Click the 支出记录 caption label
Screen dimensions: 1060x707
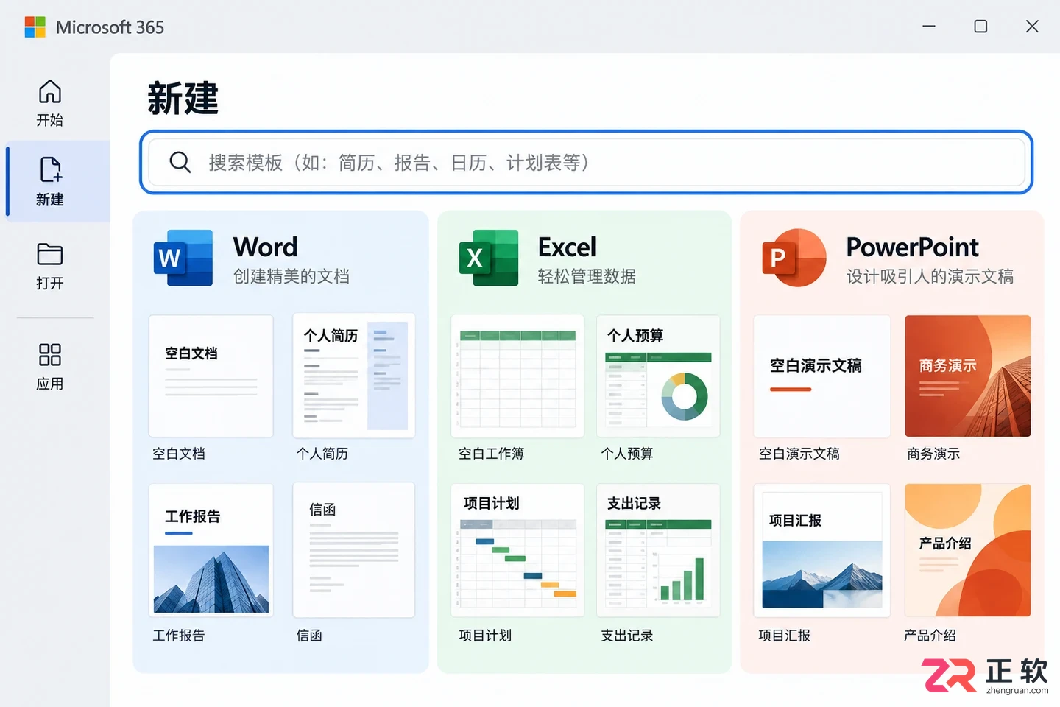tap(627, 636)
